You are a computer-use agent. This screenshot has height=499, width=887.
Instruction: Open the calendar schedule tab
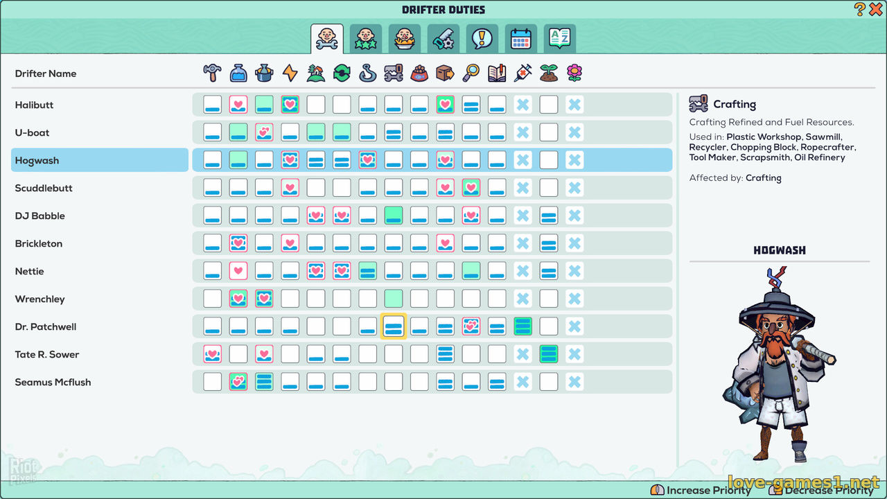pos(520,39)
